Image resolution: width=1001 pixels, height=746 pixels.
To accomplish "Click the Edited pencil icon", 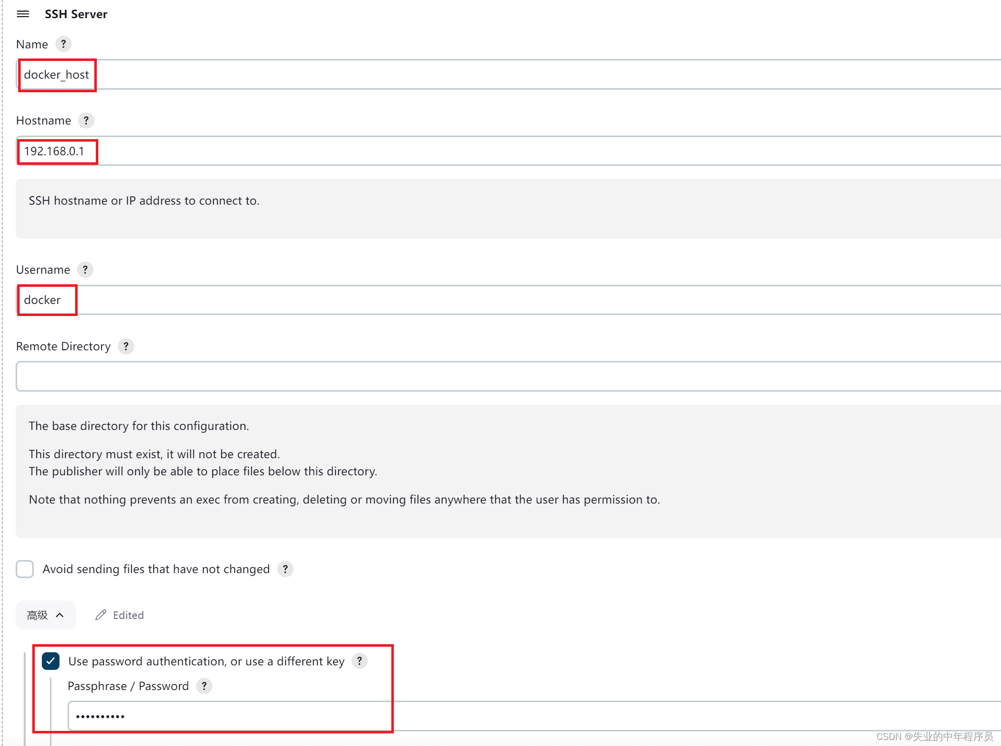I will pyautogui.click(x=100, y=615).
